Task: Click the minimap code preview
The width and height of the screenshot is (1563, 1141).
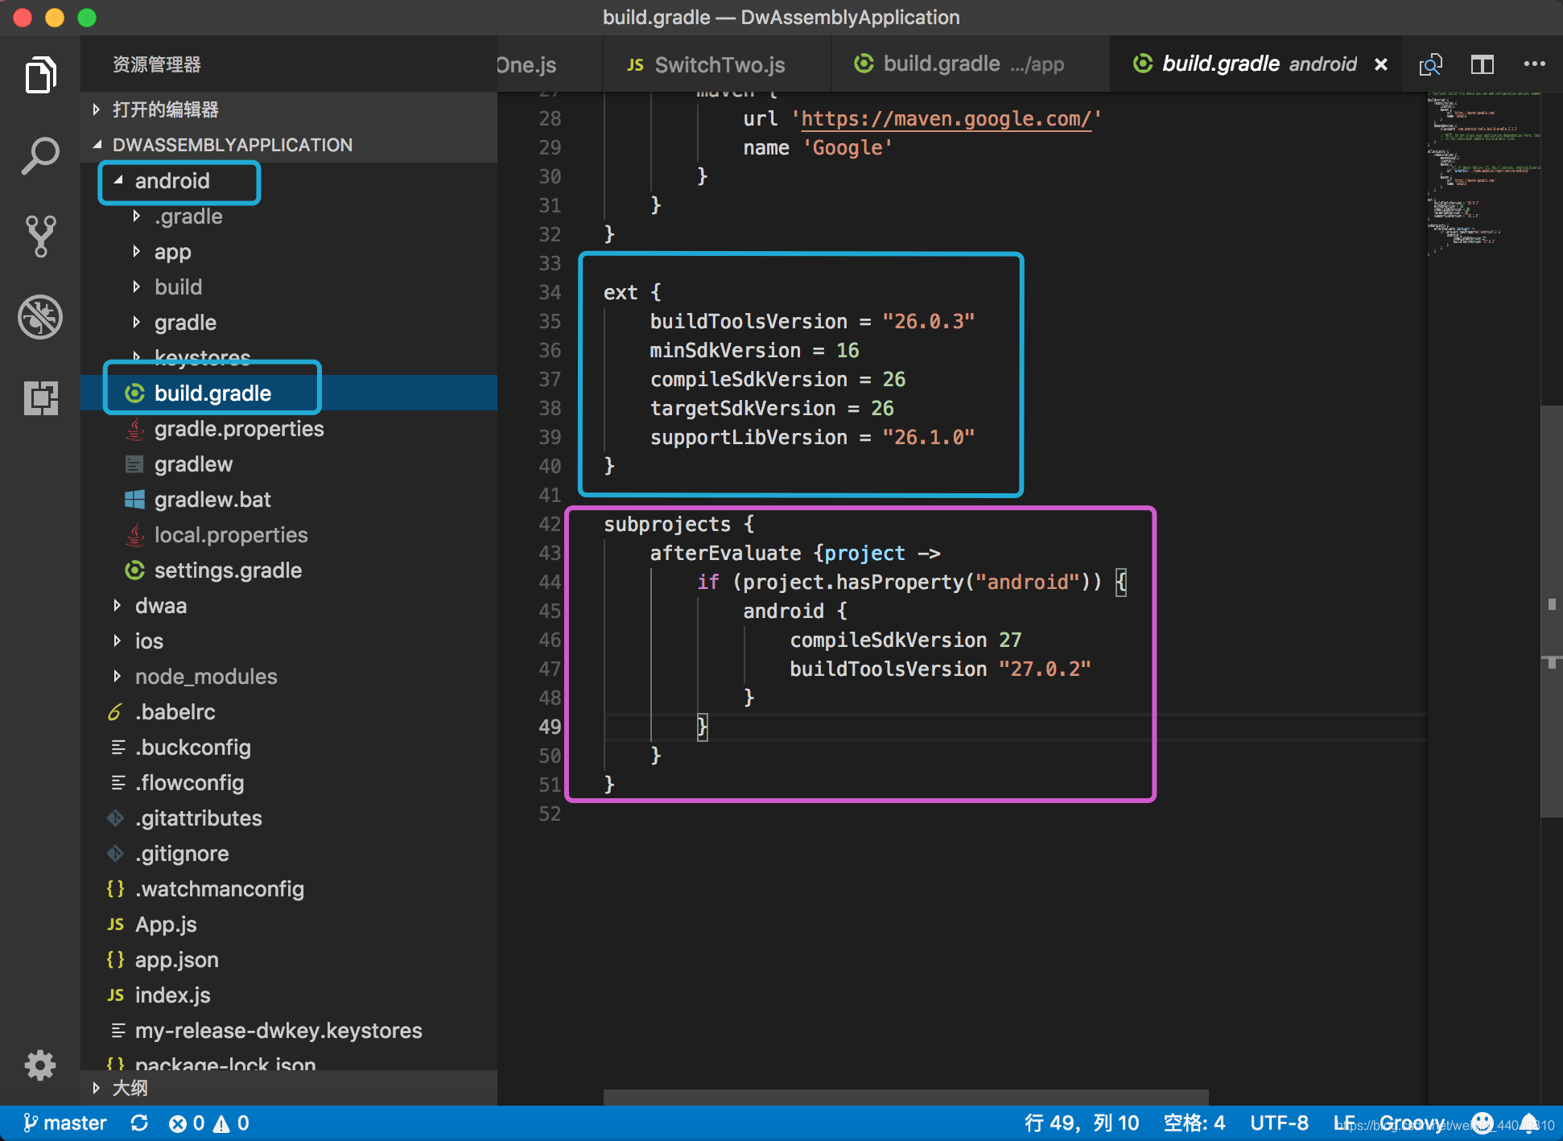Action: coord(1484,174)
